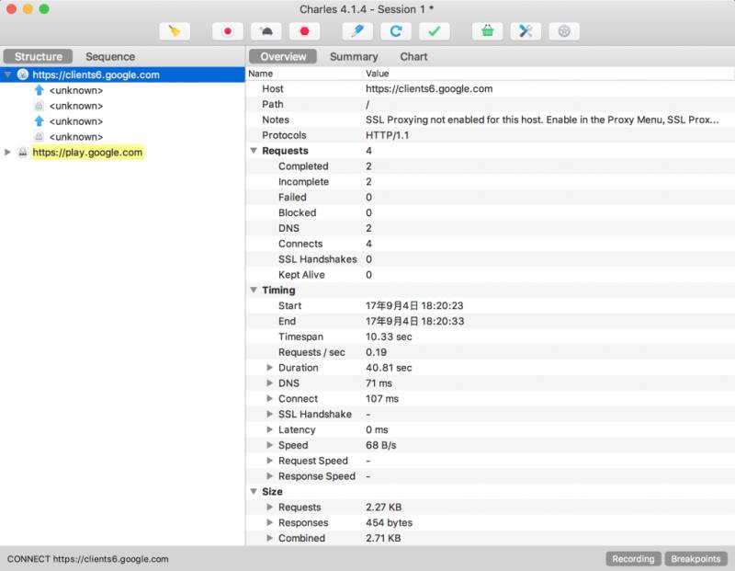
Task: Select the Failed requests row
Action: tap(491, 197)
